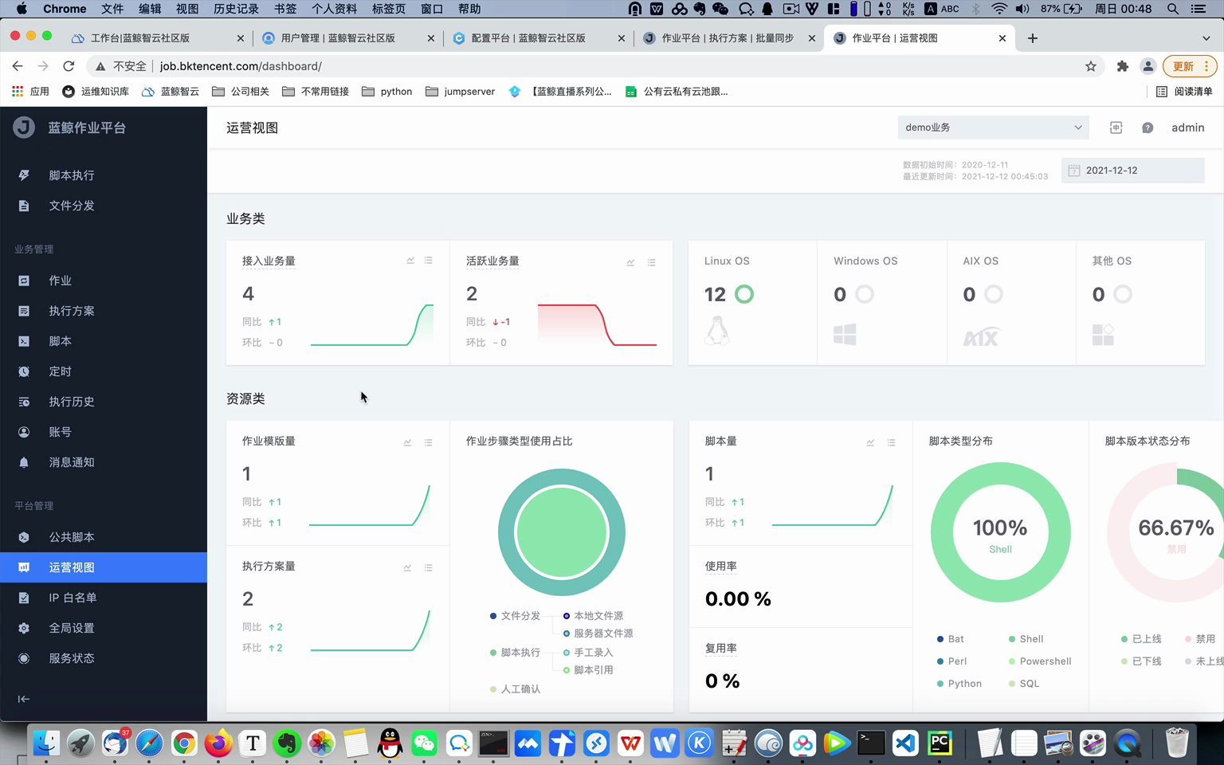The width and height of the screenshot is (1224, 765).
Task: Show trend chart for 作业模版量
Action: point(407,442)
